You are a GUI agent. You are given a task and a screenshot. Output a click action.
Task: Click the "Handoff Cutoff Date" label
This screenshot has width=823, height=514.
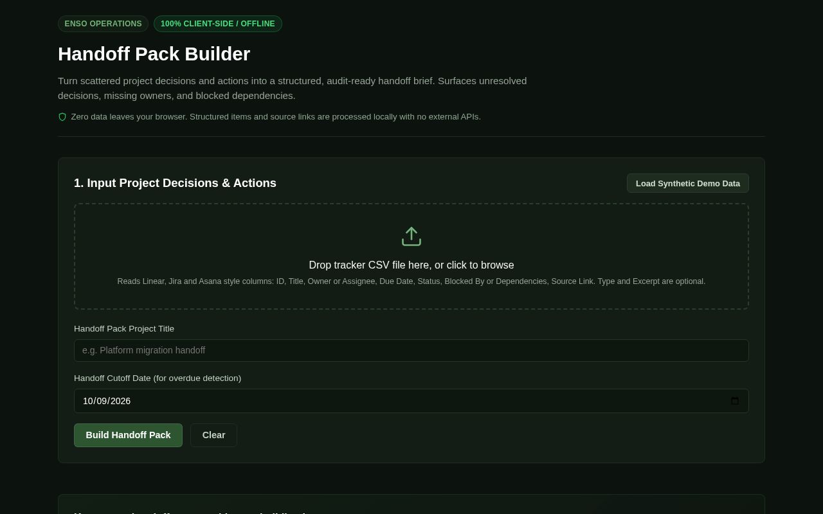point(158,378)
